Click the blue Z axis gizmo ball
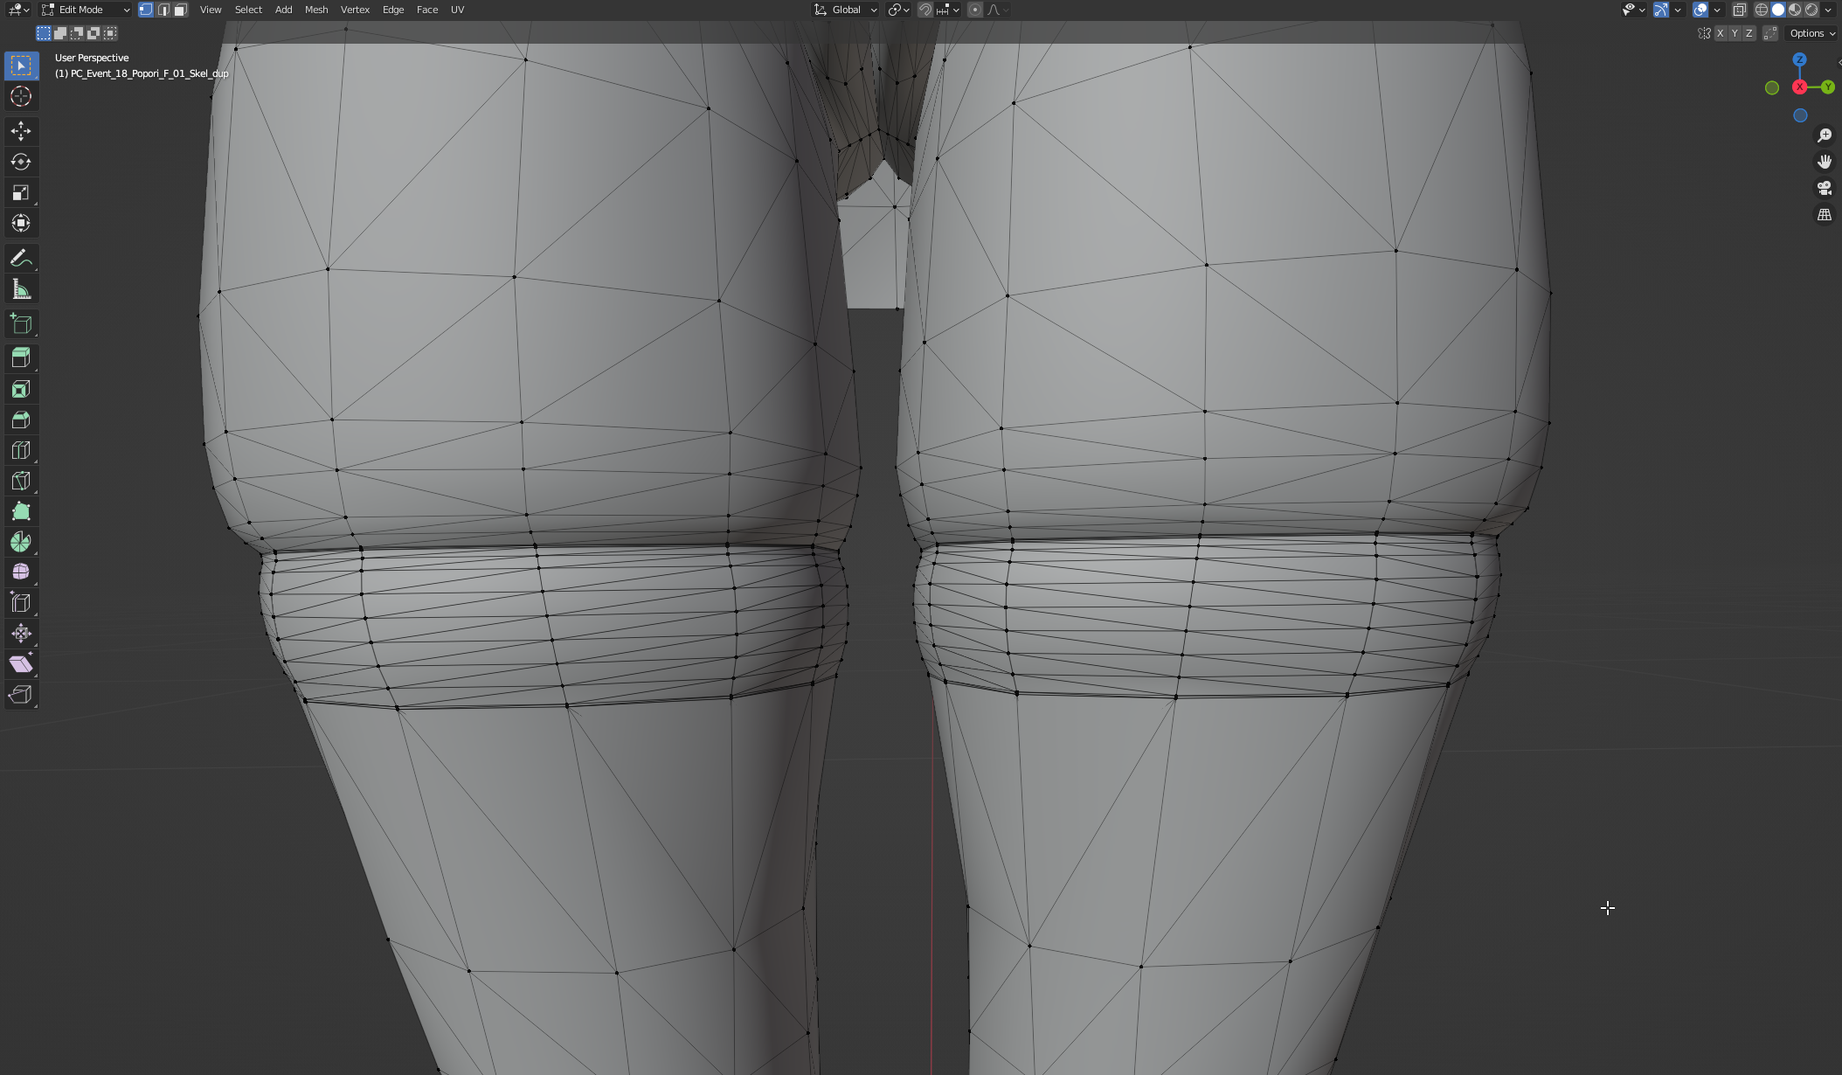 [1799, 59]
